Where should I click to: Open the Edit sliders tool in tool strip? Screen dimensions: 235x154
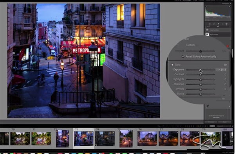point(210,24)
